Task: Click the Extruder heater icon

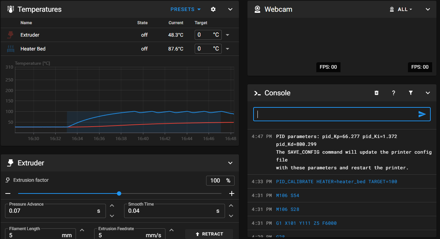Action: tap(10, 35)
